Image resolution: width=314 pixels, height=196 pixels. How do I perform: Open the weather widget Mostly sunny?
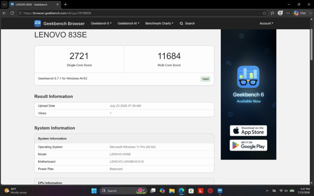pyautogui.click(x=16, y=191)
